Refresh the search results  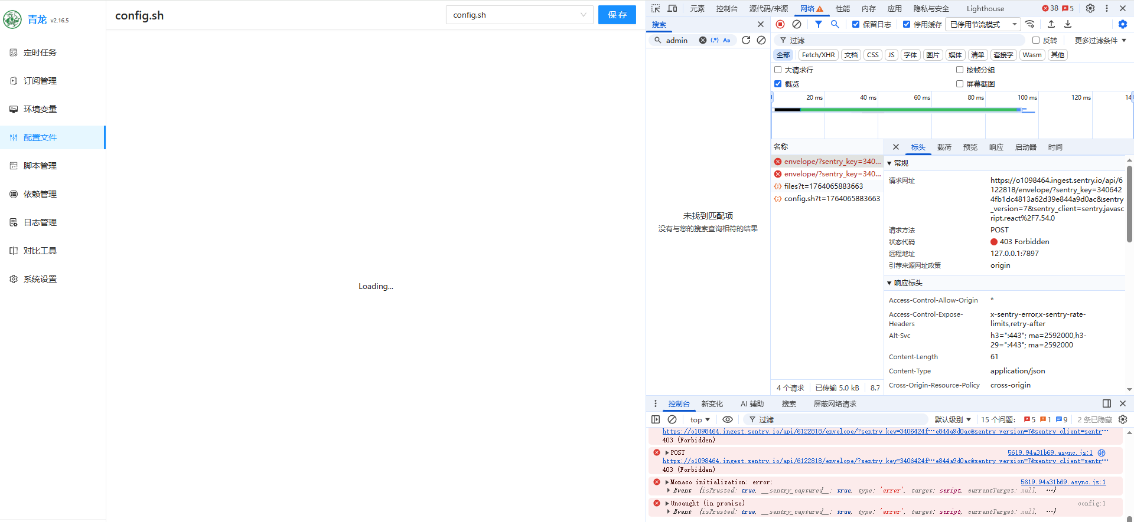click(x=746, y=40)
